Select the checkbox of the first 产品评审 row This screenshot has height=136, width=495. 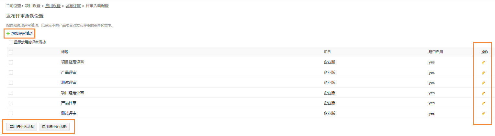point(11,73)
